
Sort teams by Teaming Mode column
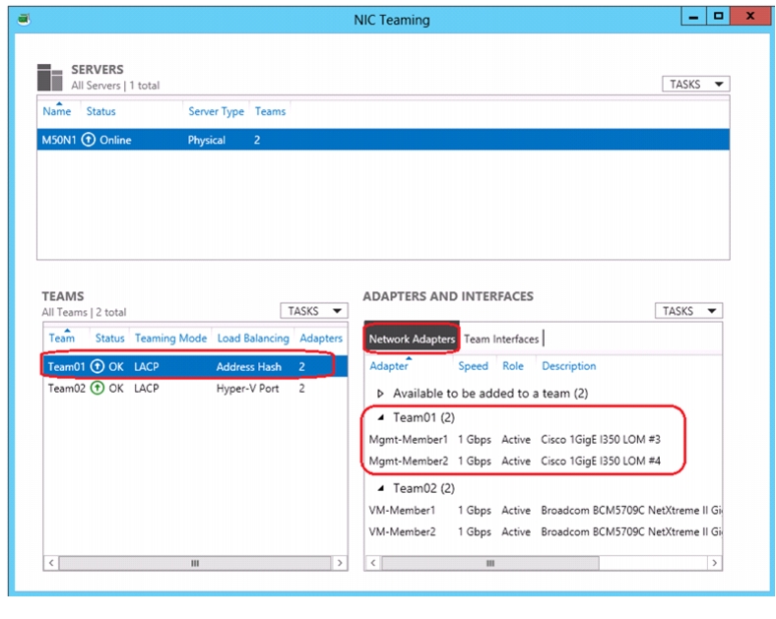coord(170,339)
